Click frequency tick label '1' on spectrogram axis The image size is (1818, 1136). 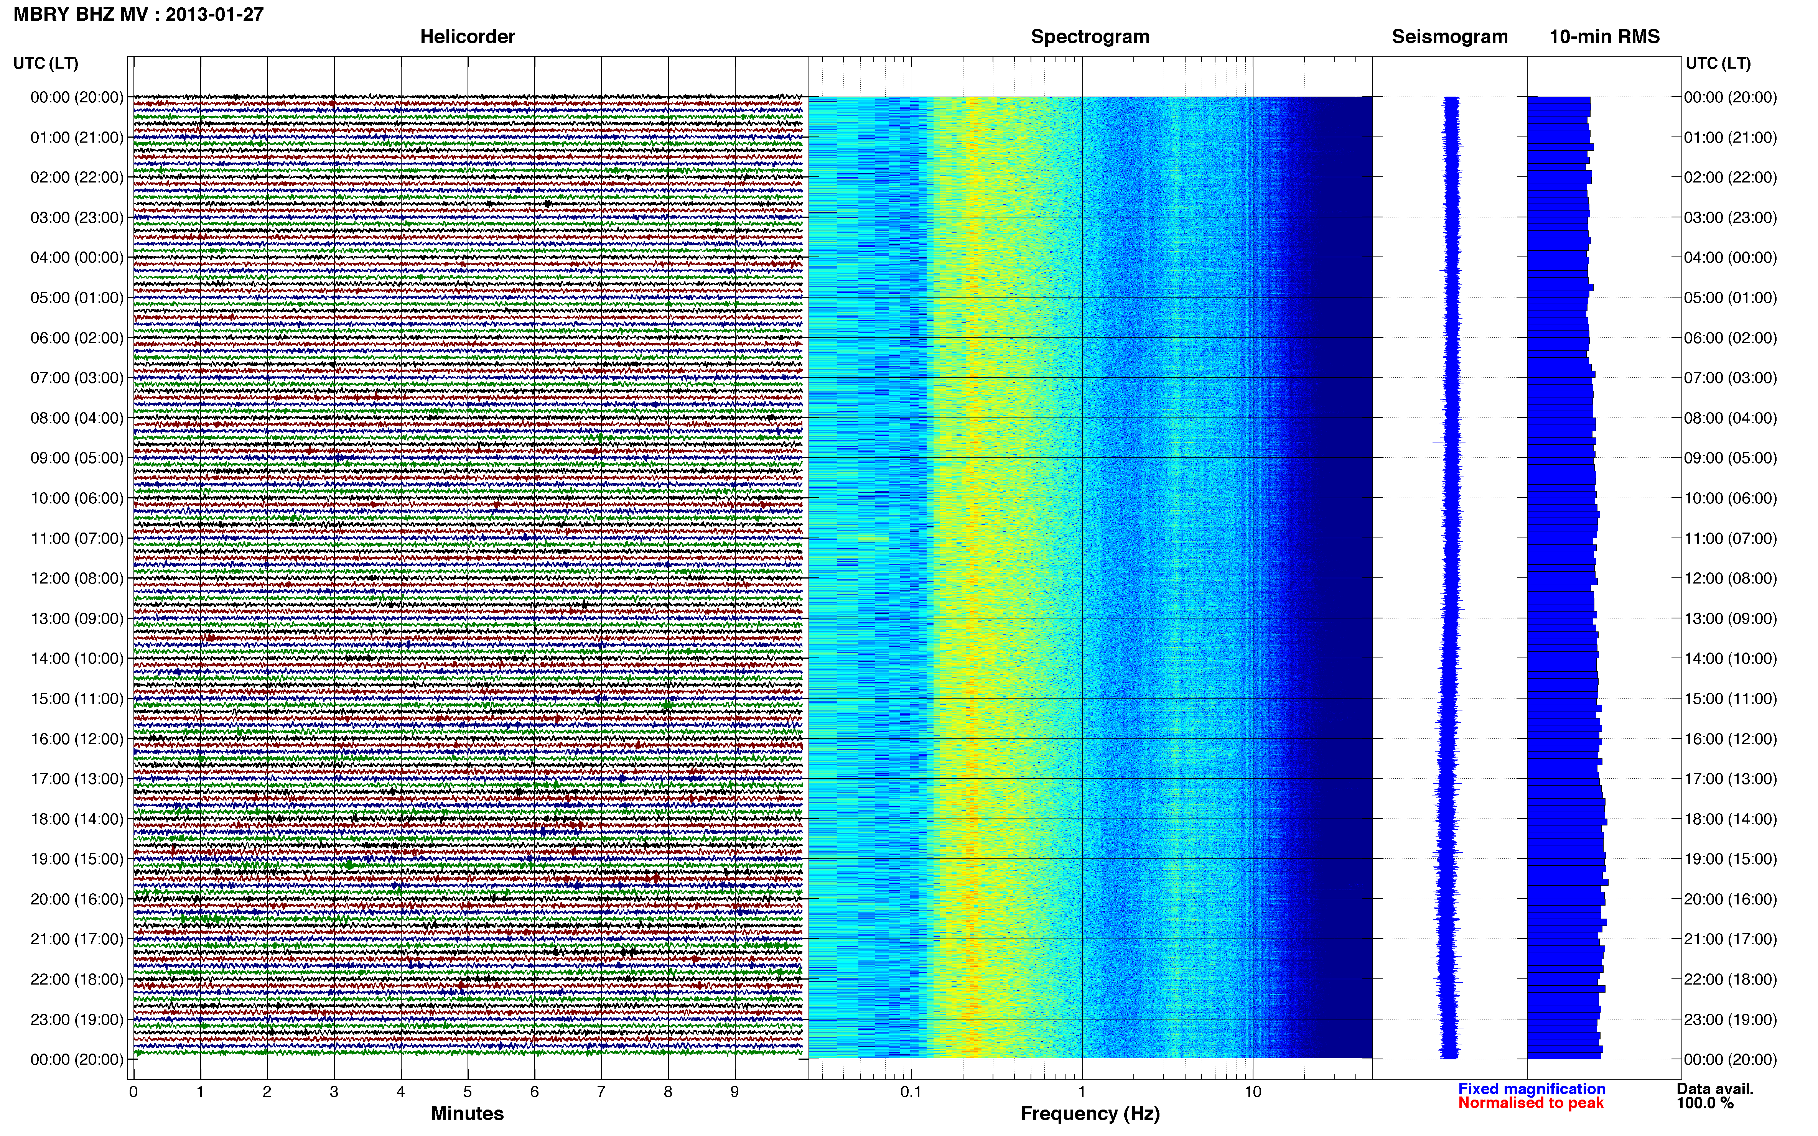1082,1092
